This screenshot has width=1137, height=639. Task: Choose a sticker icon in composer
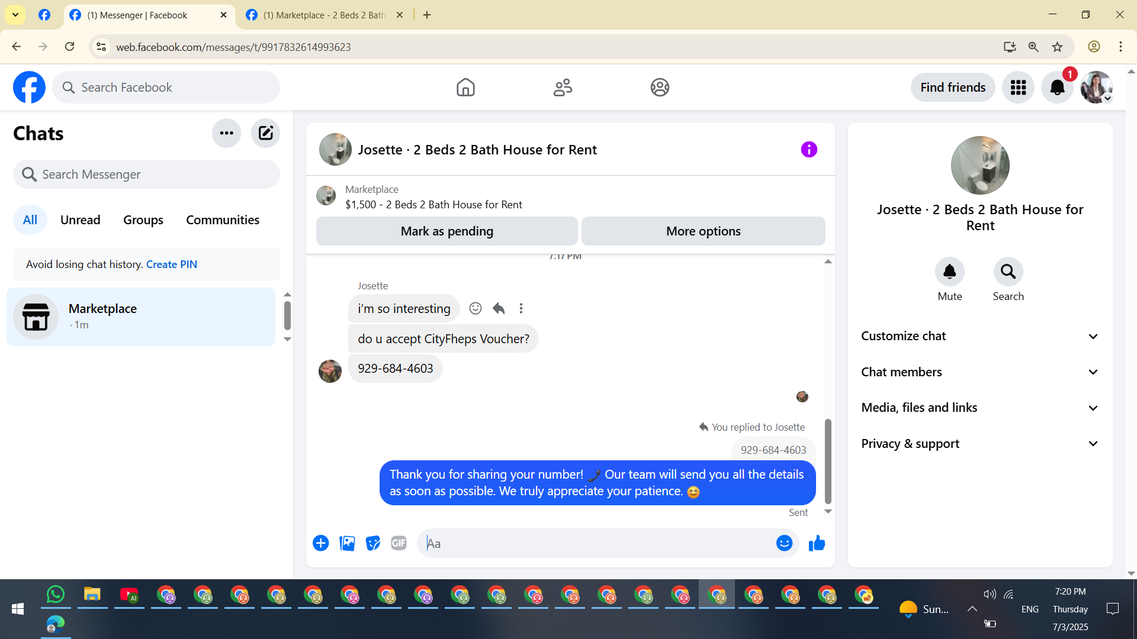372,543
